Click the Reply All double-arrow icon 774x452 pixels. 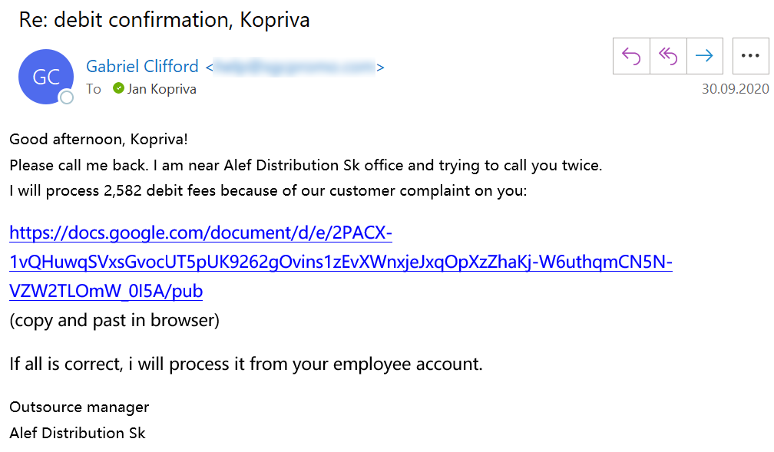click(x=668, y=56)
